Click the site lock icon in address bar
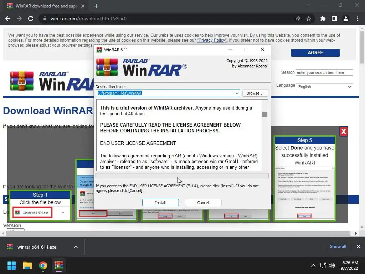This screenshot has width=365, height=274. (x=45, y=19)
